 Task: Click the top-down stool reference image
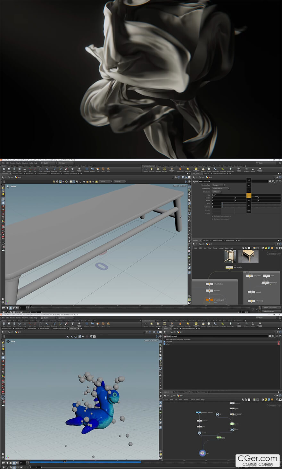[x=229, y=256]
